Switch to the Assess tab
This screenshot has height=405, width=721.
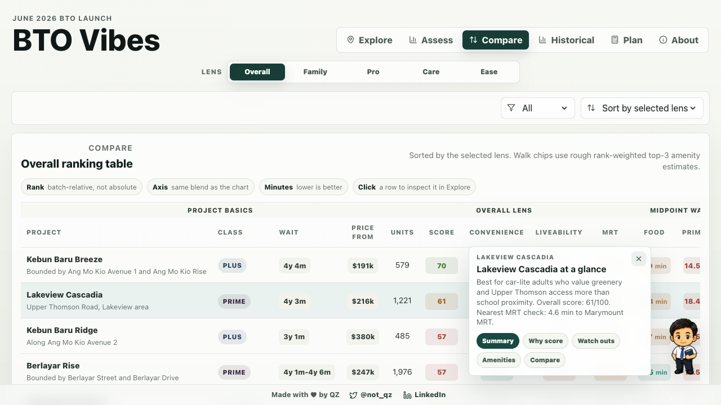(x=431, y=40)
